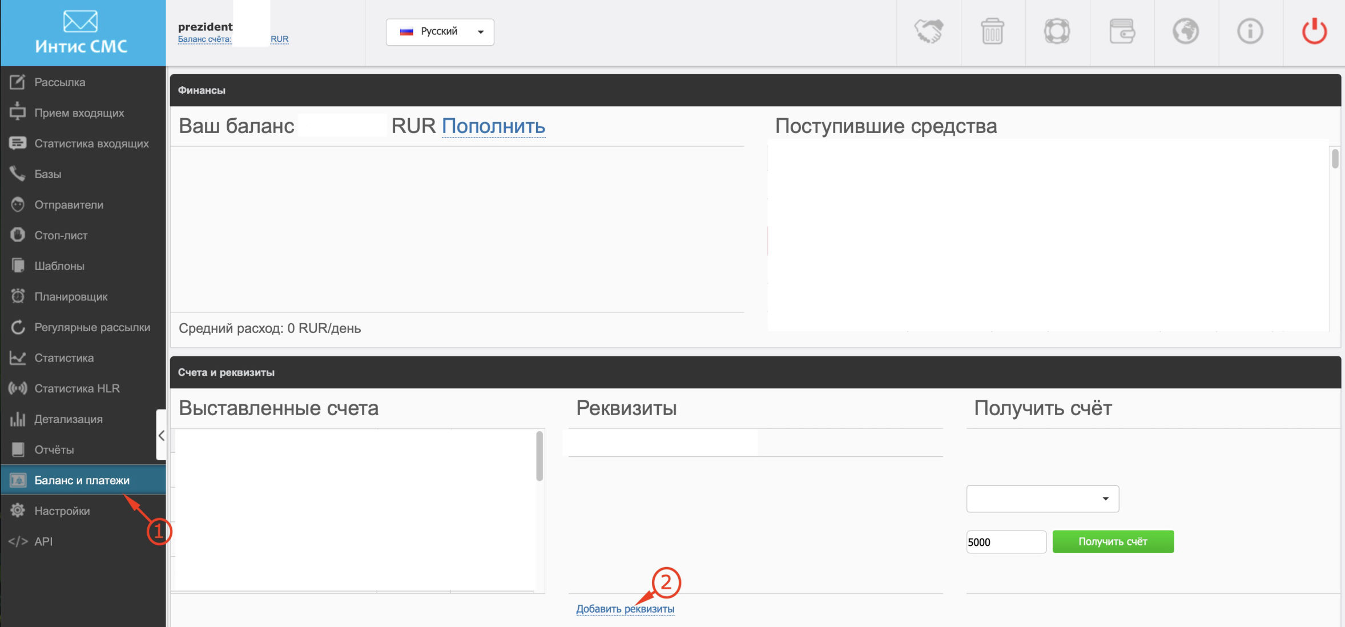The width and height of the screenshot is (1345, 627).
Task: Open the Русский language dropdown
Action: tap(440, 32)
